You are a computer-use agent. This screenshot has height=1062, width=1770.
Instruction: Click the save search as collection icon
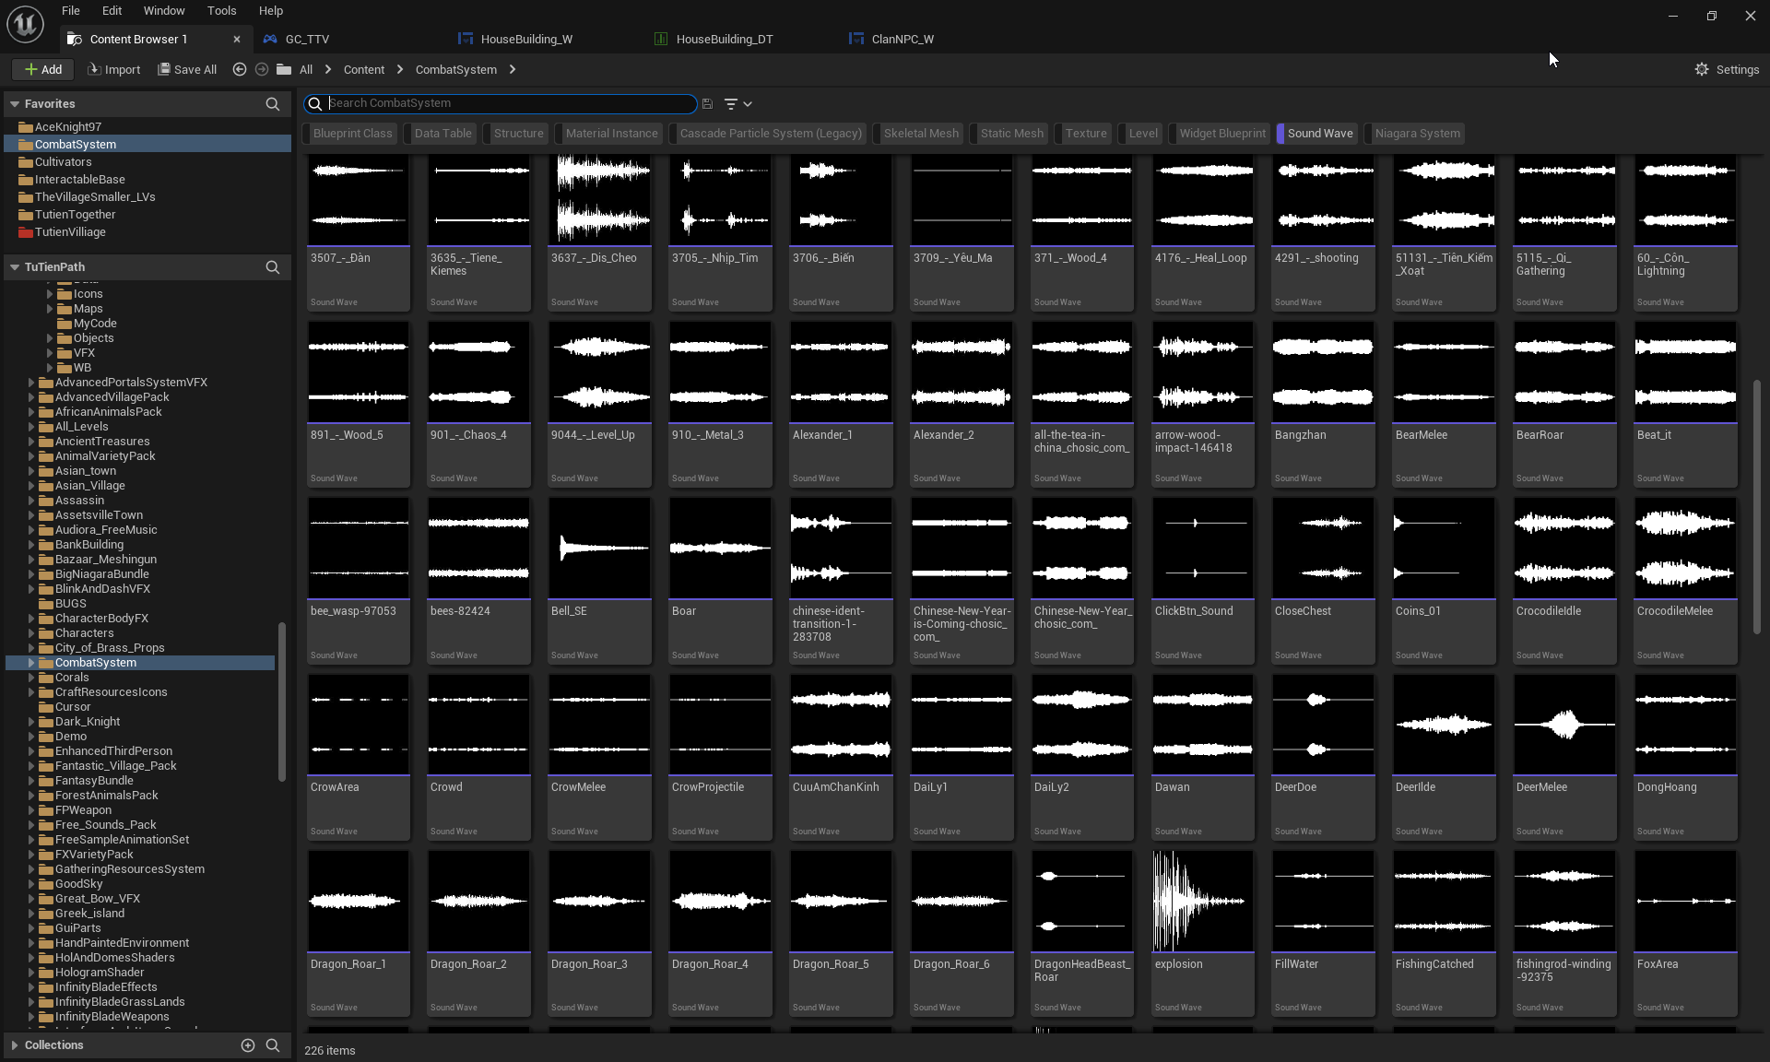tap(707, 104)
